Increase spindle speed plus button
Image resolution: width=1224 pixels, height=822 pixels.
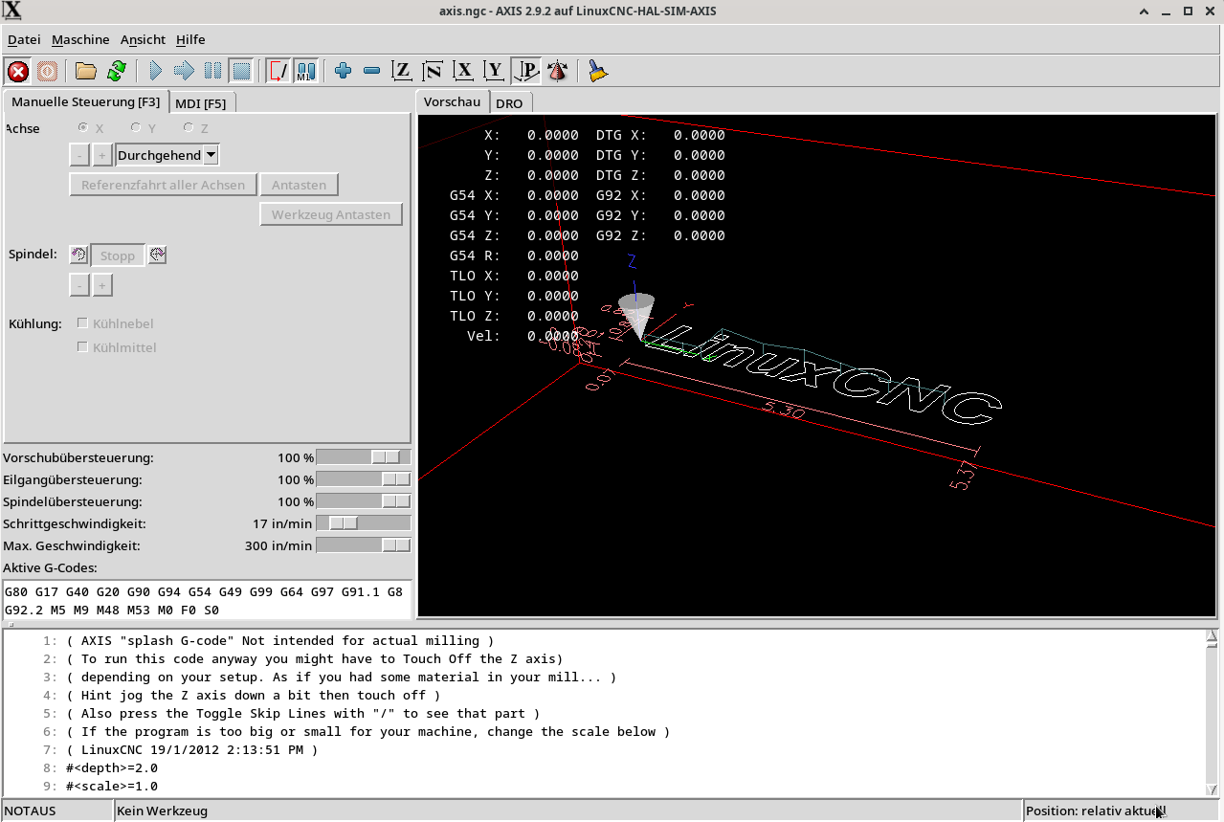tap(102, 285)
